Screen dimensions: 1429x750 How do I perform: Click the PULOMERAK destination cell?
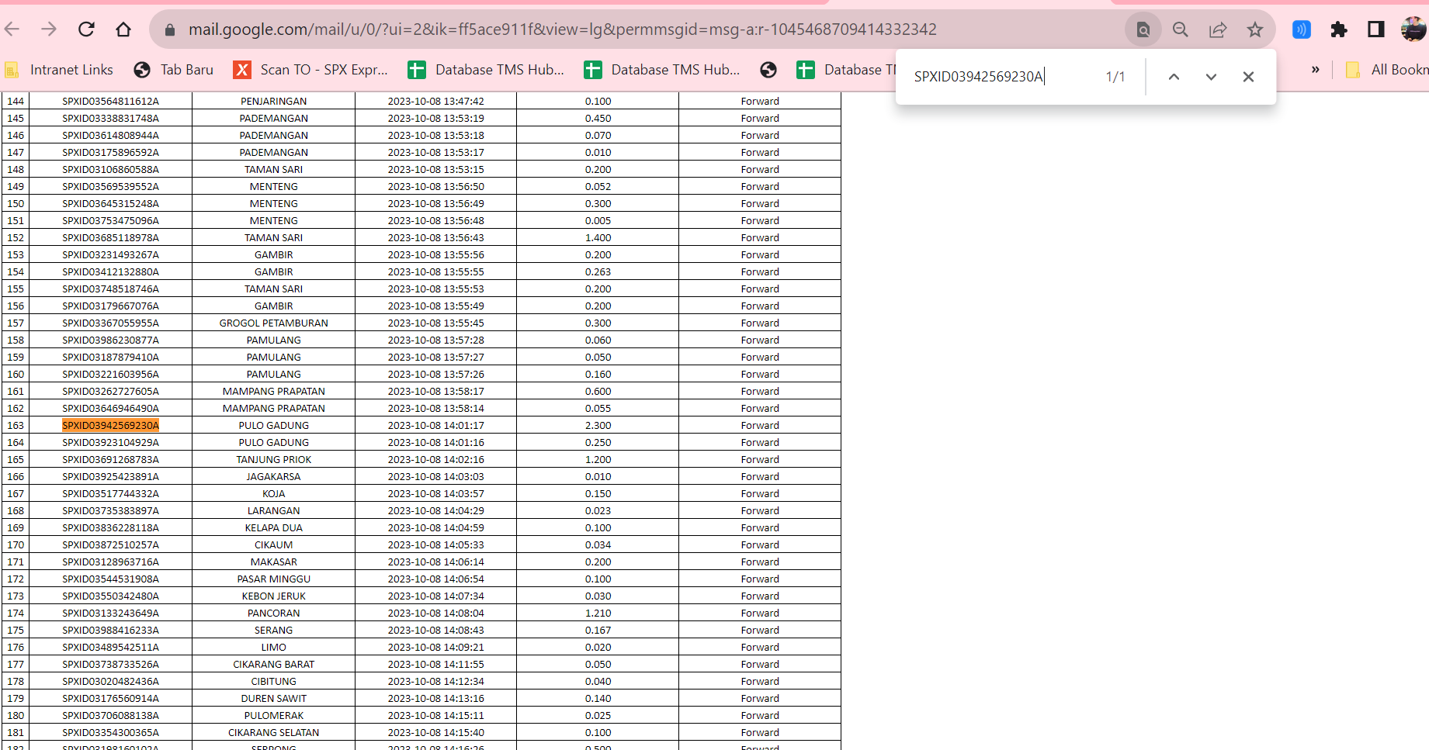[274, 715]
